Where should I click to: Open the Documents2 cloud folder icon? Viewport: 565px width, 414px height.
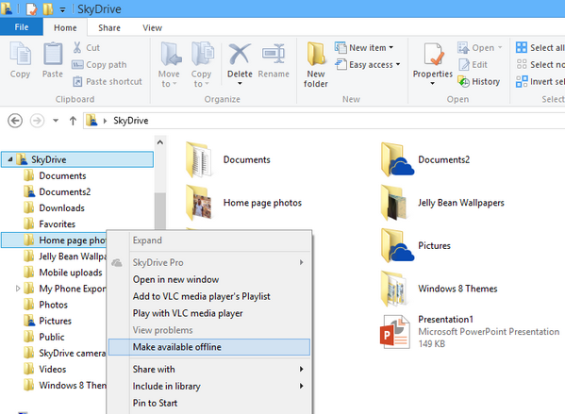tap(397, 159)
